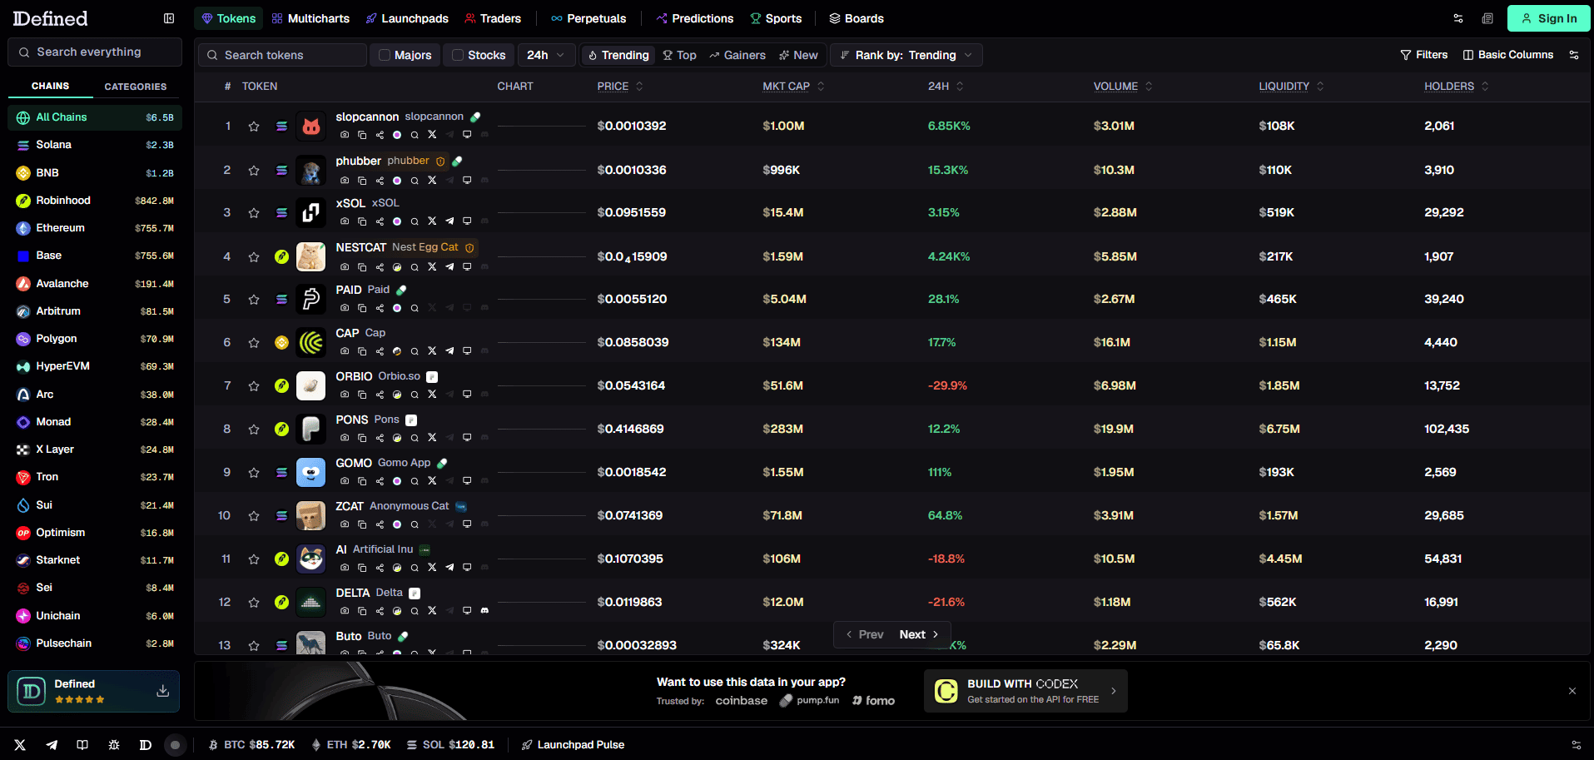Open DELTA's Discord icon
Viewport: 1594px width, 760px height.
click(x=484, y=611)
